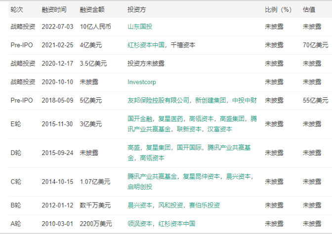Select the B轮 round label
The image size is (332, 234).
pyautogui.click(x=16, y=205)
